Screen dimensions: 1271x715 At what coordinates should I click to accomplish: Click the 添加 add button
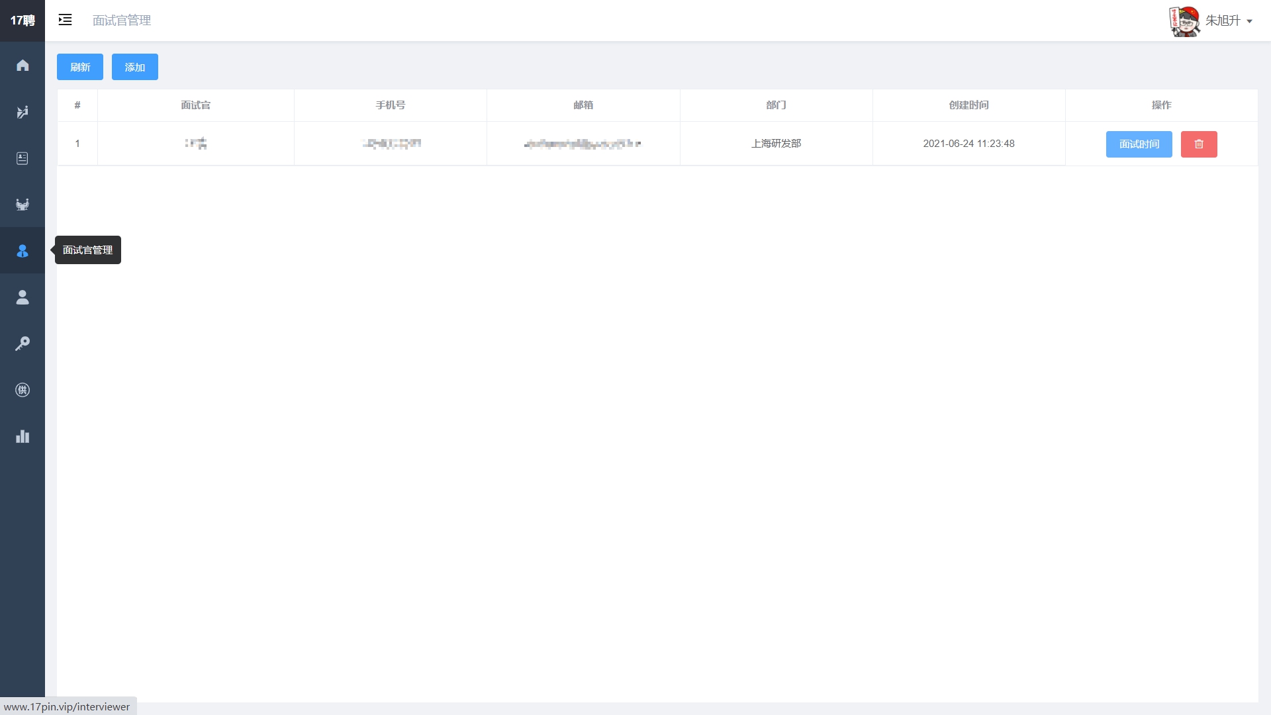pyautogui.click(x=134, y=67)
